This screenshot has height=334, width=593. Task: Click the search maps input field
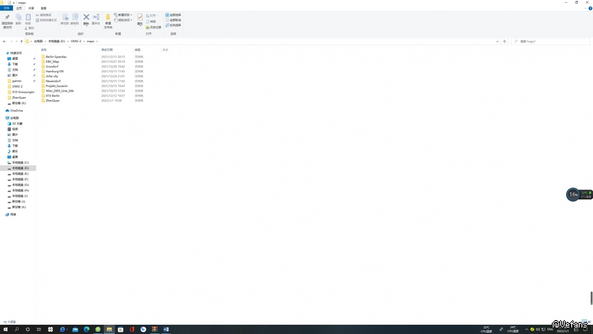(550, 41)
